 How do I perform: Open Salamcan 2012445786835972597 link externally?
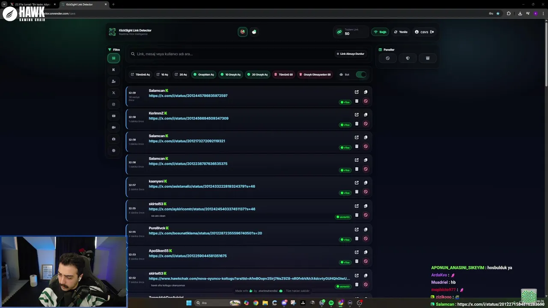(x=357, y=92)
